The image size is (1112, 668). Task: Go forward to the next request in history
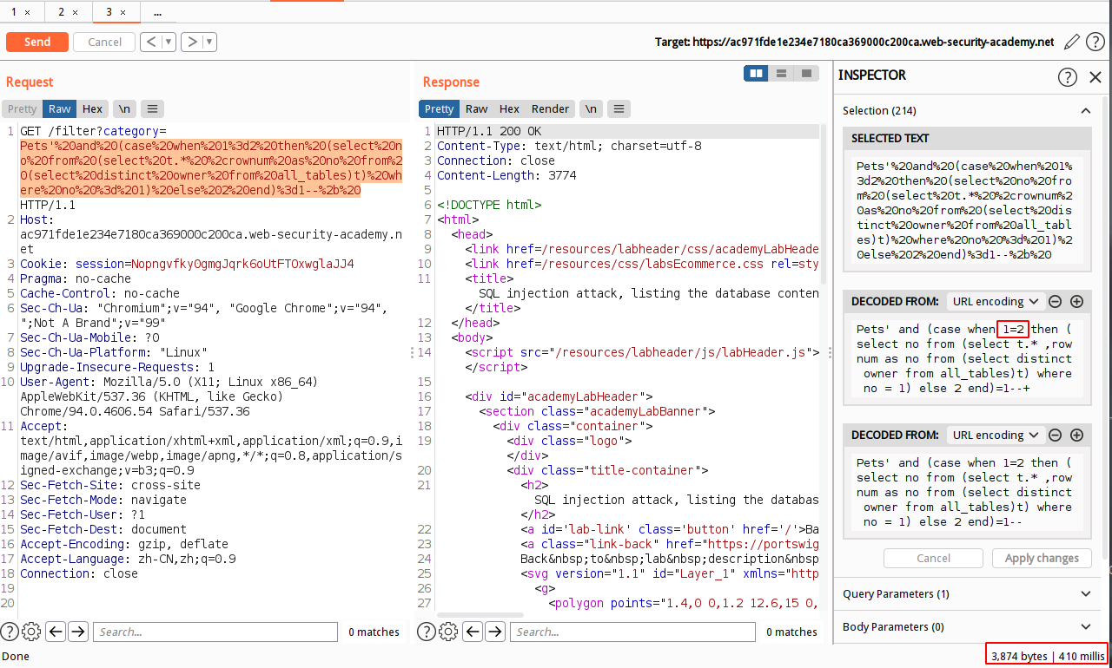pos(192,42)
